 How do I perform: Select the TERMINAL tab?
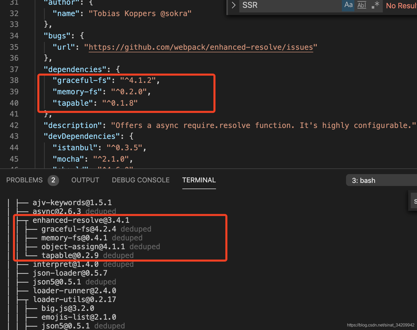(199, 180)
